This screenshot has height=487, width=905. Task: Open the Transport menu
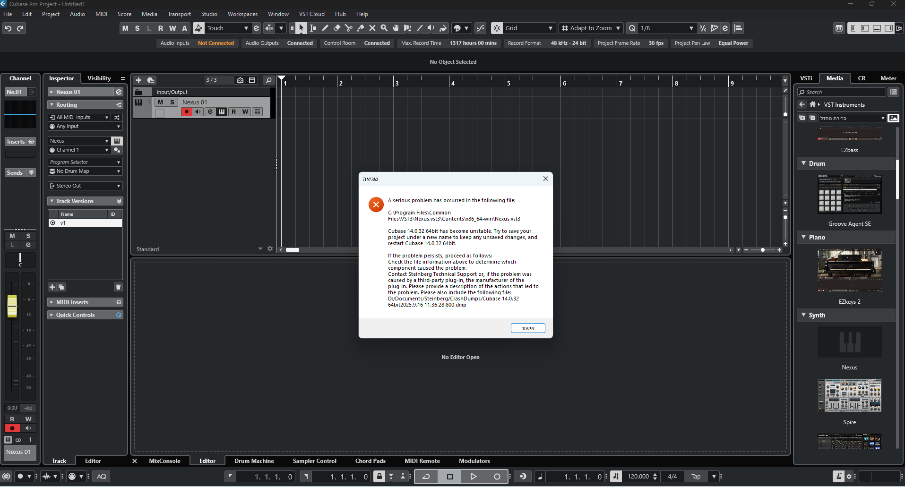click(x=179, y=14)
